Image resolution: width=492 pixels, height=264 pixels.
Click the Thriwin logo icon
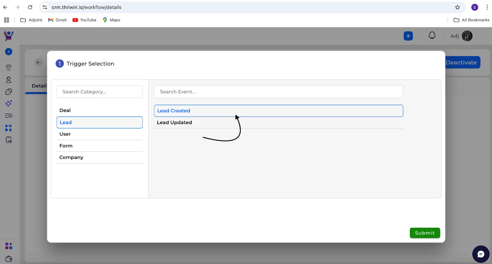(9, 36)
